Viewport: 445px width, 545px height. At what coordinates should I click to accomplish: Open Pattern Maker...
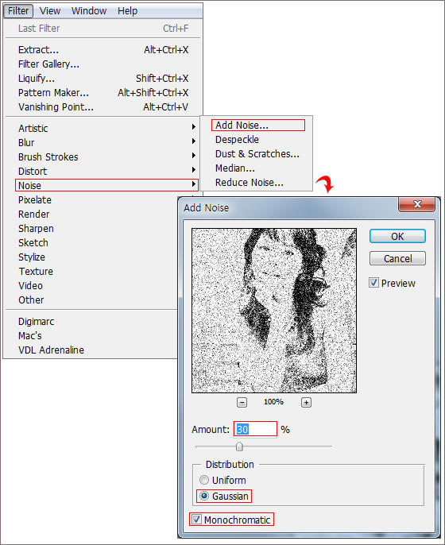(103, 92)
